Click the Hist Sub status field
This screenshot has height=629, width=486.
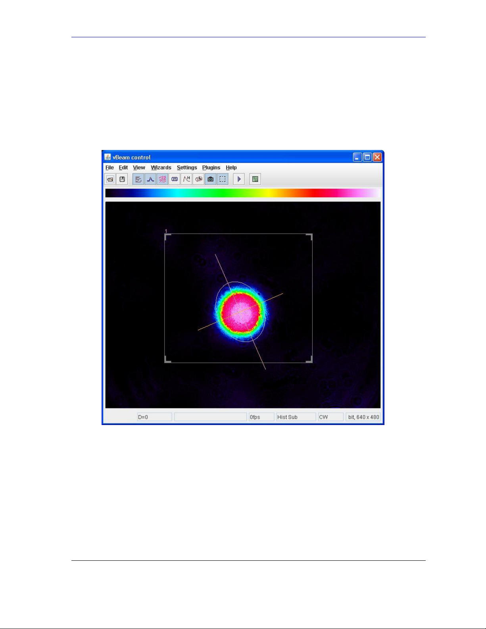[296, 417]
